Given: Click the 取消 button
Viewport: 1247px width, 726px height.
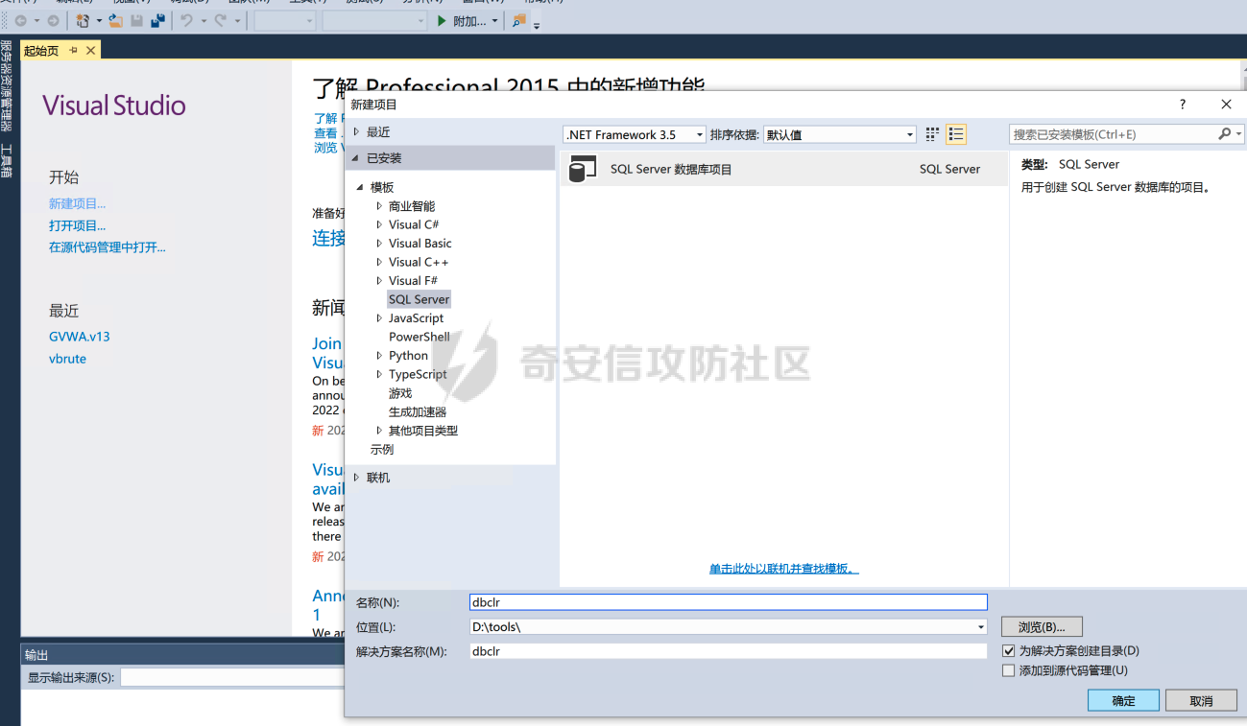Looking at the screenshot, I should click(x=1201, y=700).
